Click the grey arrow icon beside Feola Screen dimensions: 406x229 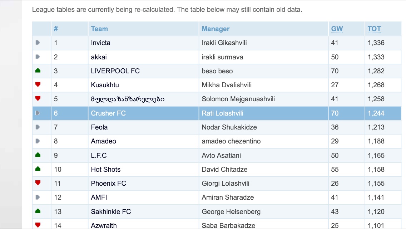[38, 127]
